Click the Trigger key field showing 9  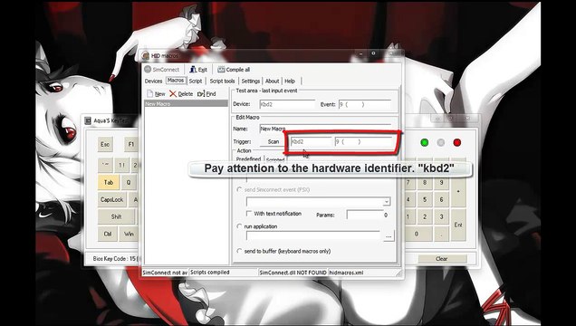(364, 141)
